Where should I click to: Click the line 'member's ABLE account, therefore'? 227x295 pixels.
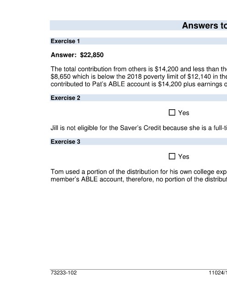(139, 179)
